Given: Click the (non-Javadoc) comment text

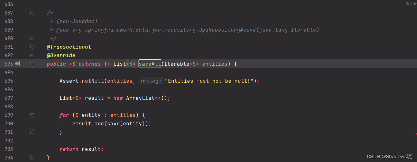Looking at the screenshot, I should tap(77, 21).
